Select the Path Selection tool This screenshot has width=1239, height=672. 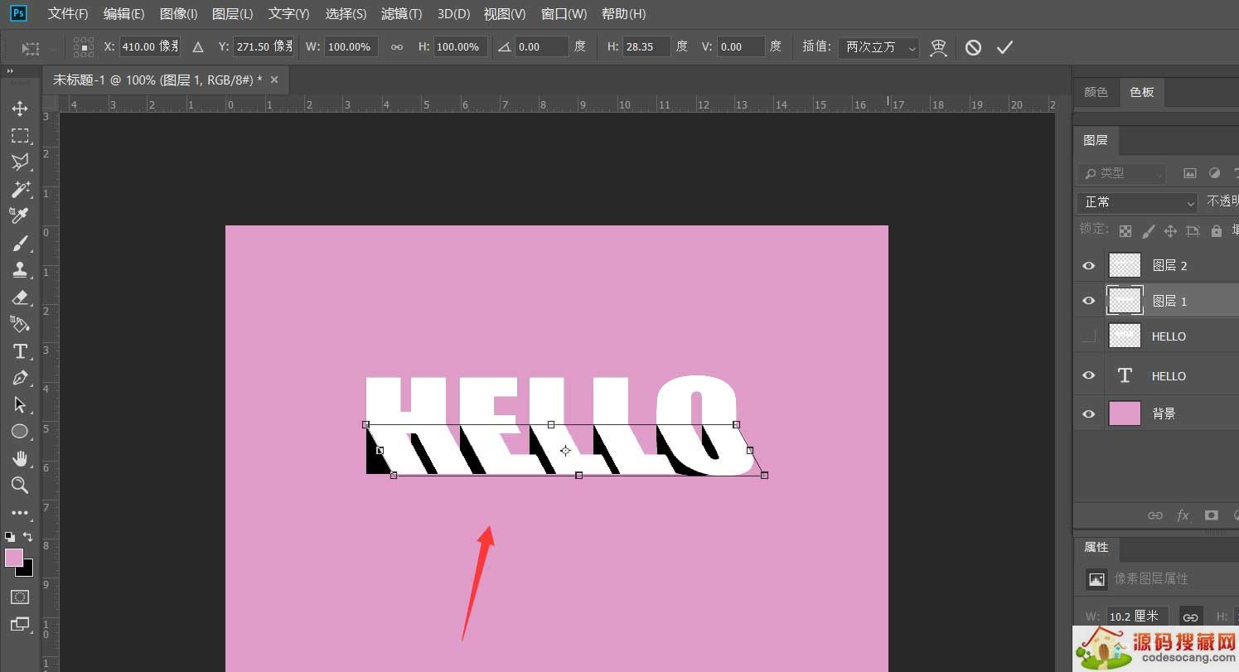(20, 404)
